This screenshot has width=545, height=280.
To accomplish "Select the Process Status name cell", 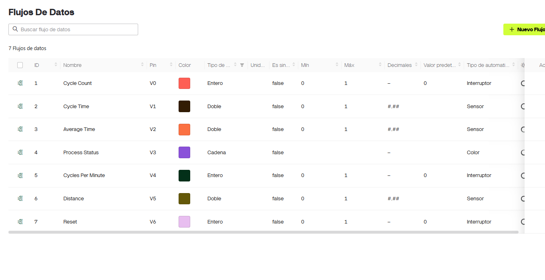I will 81,152.
